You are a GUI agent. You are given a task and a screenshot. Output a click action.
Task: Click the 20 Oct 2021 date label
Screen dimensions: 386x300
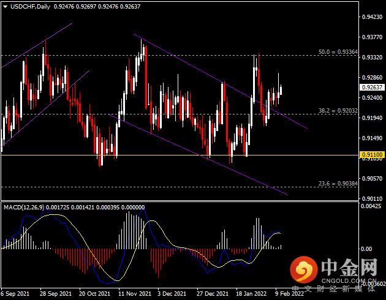[x=94, y=294]
